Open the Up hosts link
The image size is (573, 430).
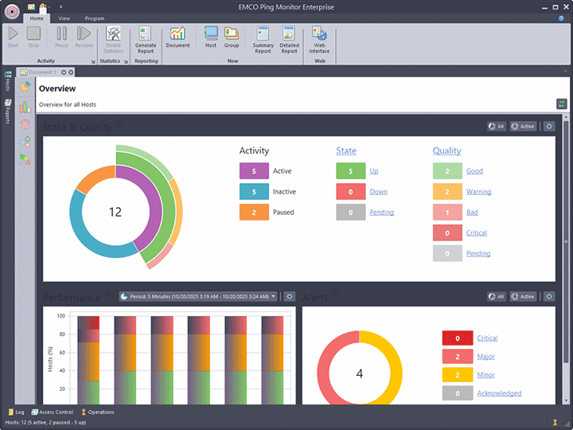(373, 170)
